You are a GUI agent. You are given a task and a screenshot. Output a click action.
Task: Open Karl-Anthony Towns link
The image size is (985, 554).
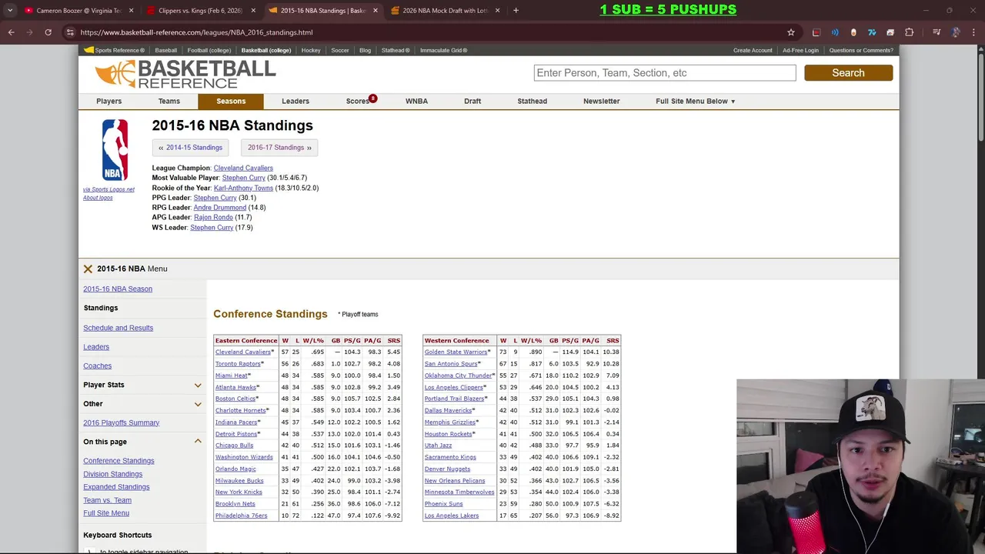243,188
